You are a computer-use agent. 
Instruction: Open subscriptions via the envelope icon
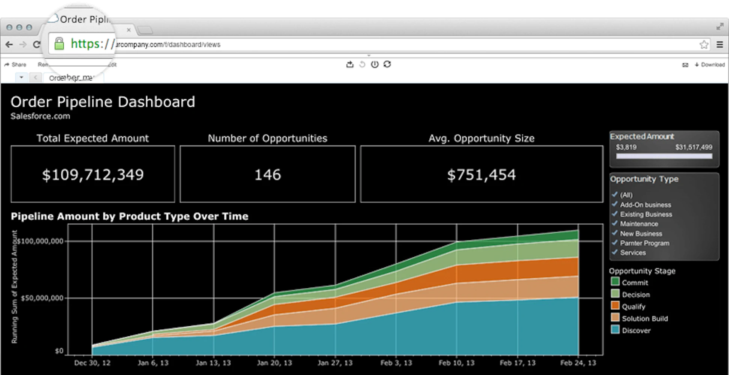tap(685, 64)
